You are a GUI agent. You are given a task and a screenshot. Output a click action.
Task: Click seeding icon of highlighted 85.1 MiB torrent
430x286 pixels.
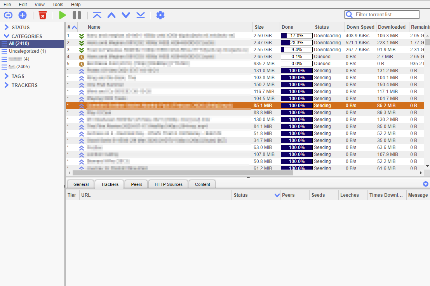click(82, 106)
